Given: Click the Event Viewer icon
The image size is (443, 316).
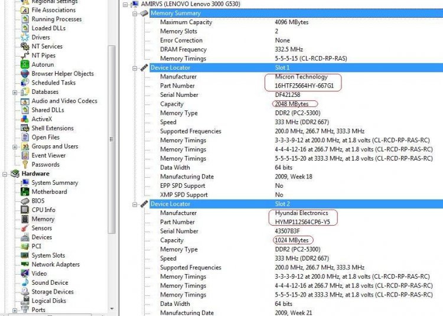Looking at the screenshot, I should tap(25, 155).
